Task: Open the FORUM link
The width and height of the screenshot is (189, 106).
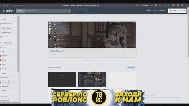Action: tap(148, 11)
